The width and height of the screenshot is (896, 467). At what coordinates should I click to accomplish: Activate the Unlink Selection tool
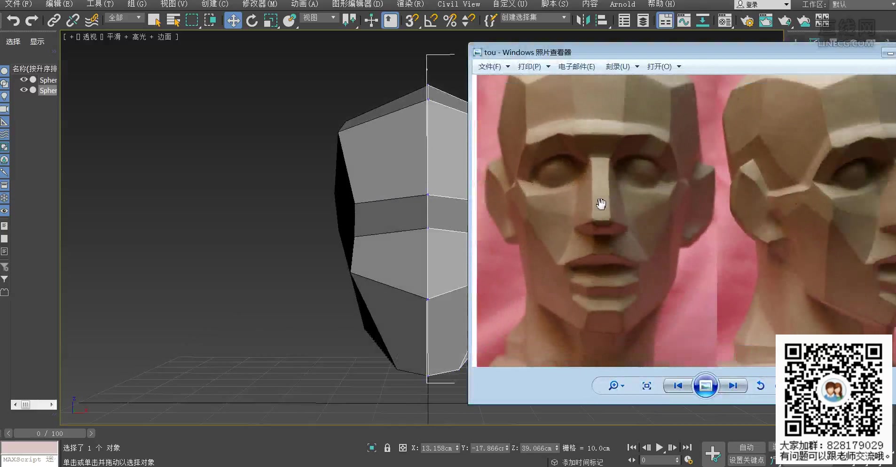tap(73, 21)
